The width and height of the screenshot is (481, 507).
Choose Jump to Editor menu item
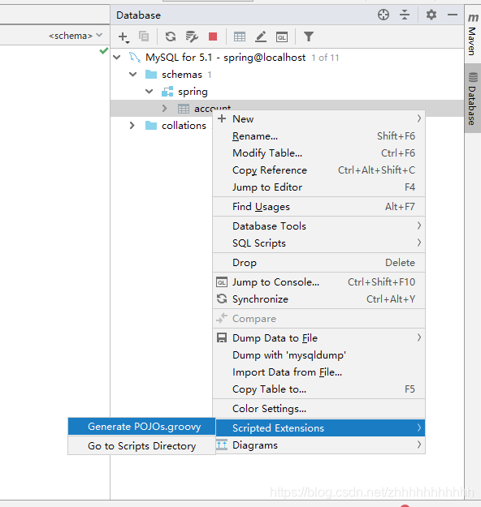(x=318, y=187)
